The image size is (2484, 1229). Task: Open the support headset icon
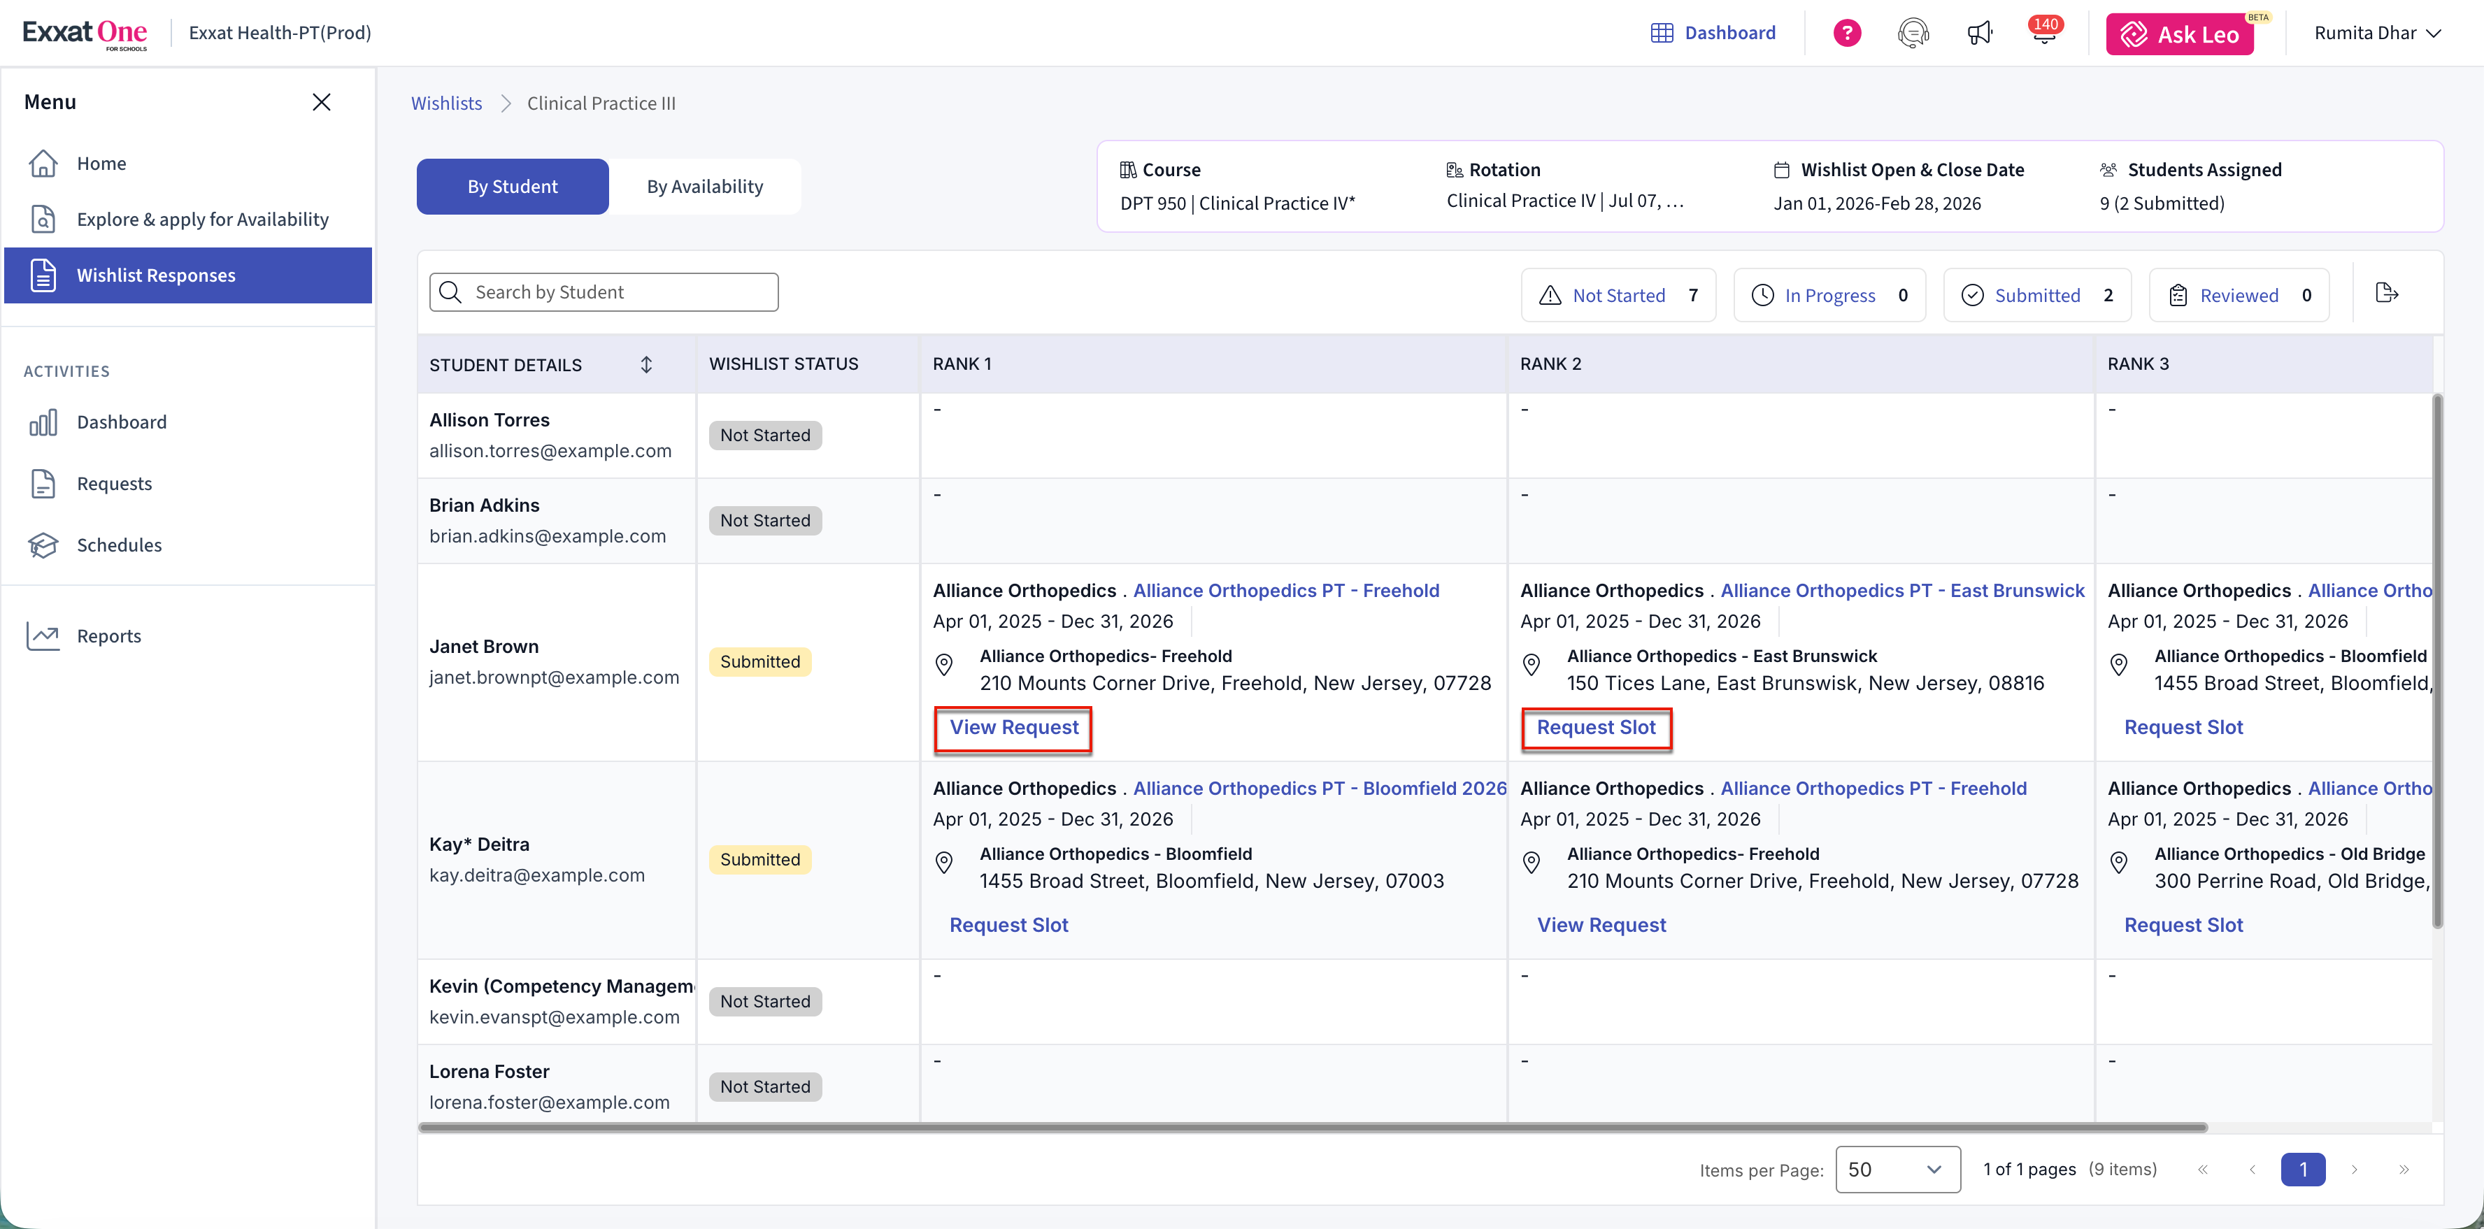click(x=1912, y=33)
